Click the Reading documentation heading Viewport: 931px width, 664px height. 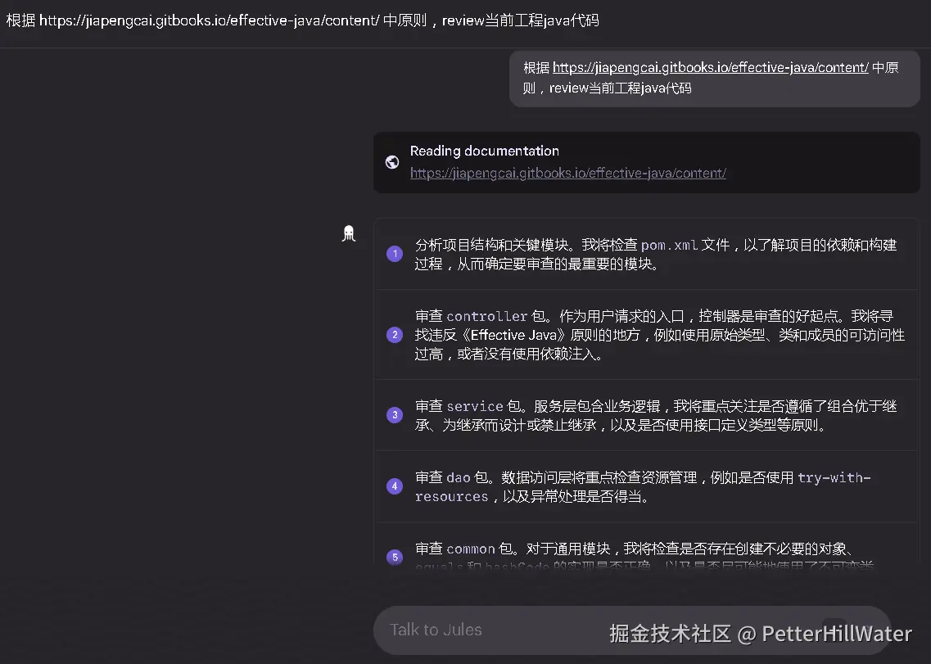(485, 151)
